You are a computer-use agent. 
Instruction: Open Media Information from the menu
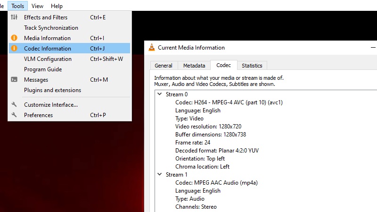point(69,38)
